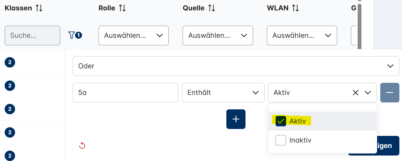Click the Klassen Suche input field
Image resolution: width=402 pixels, height=161 pixels.
(32, 35)
